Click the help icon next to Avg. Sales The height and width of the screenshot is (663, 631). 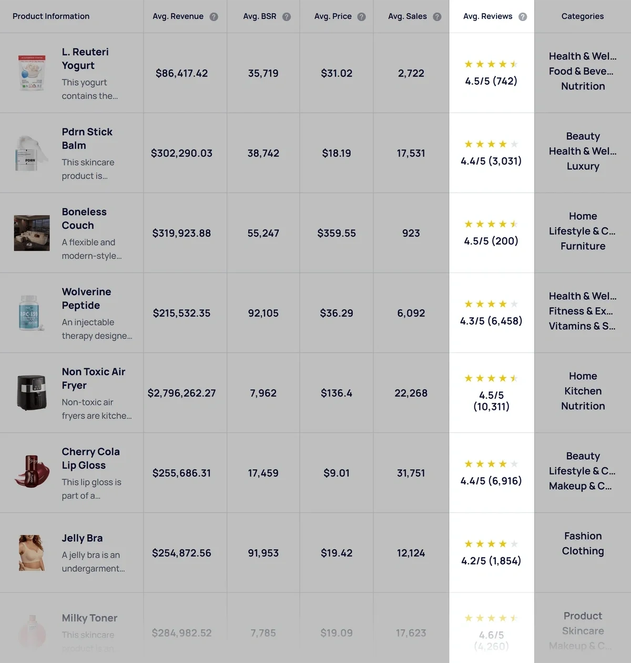click(x=437, y=16)
